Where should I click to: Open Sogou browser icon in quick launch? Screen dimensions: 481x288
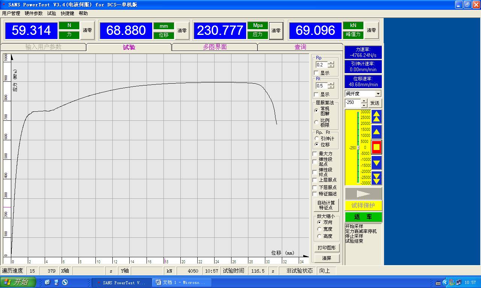65,282
